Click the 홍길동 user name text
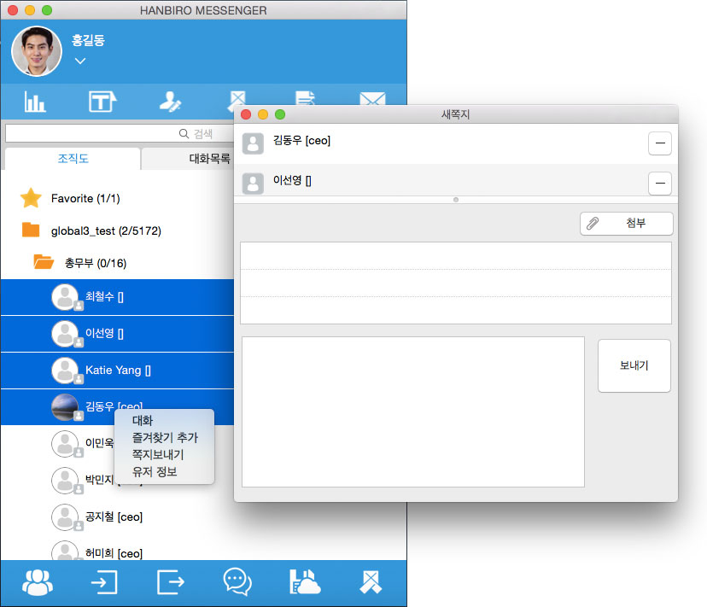Image resolution: width=707 pixels, height=607 pixels. [x=89, y=40]
